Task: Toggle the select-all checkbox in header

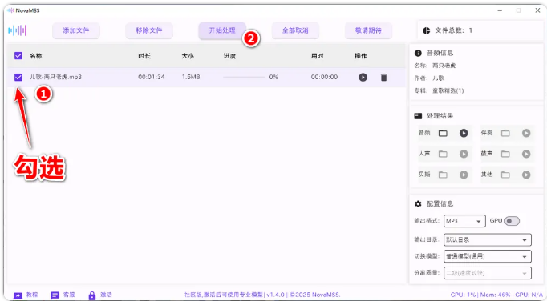Action: (18, 56)
